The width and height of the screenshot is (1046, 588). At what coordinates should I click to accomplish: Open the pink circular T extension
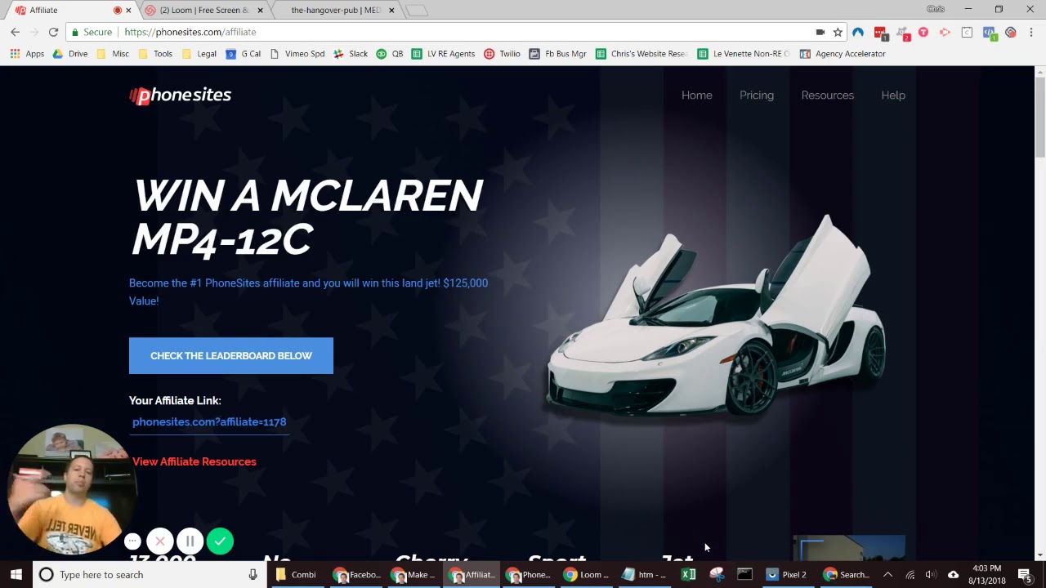click(923, 32)
